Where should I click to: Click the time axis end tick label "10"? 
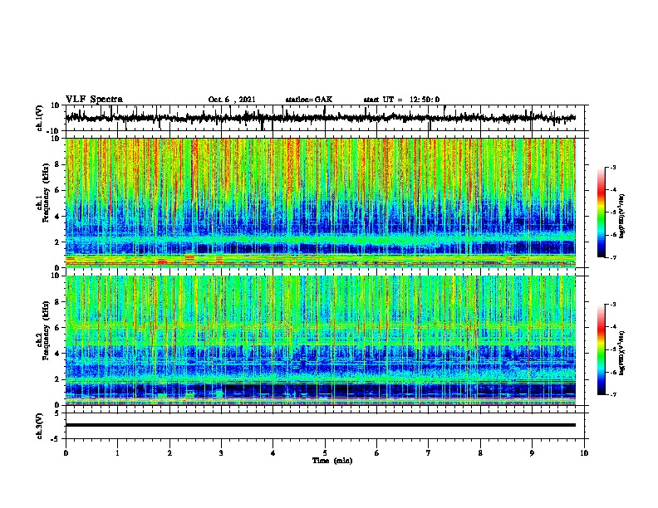pos(584,453)
